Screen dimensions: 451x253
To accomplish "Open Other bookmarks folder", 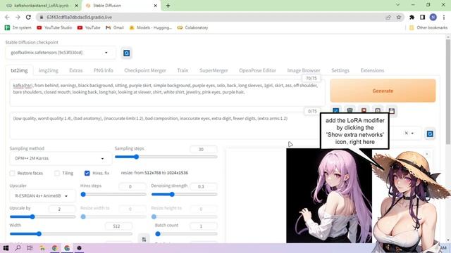I will coord(428,27).
